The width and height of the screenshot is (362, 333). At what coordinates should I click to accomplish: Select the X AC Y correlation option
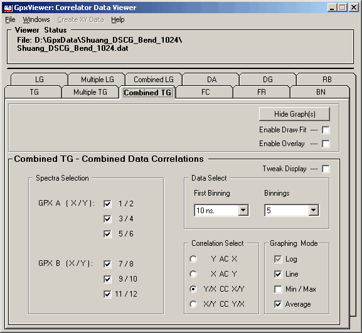193,274
